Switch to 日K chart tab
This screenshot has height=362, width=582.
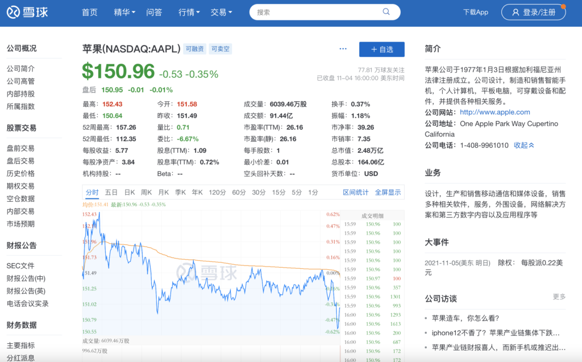tap(129, 192)
